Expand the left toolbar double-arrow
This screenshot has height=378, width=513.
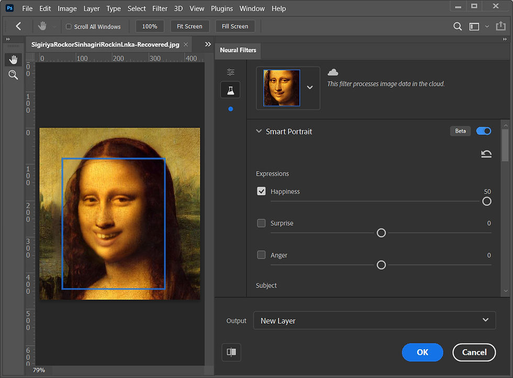click(x=8, y=39)
